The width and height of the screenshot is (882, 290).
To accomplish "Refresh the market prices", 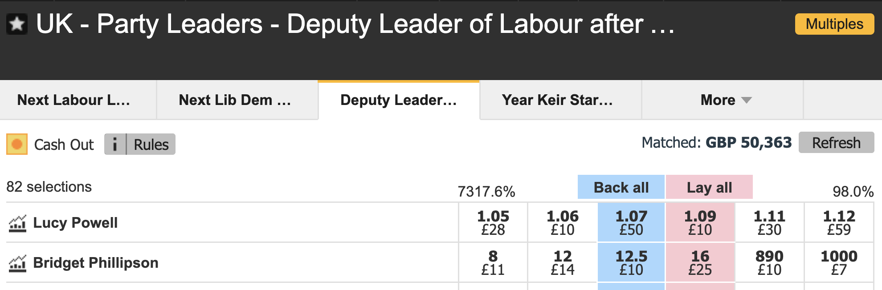I will [x=836, y=143].
